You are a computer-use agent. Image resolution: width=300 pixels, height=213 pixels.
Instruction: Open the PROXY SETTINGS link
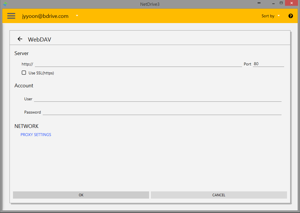[x=36, y=135]
